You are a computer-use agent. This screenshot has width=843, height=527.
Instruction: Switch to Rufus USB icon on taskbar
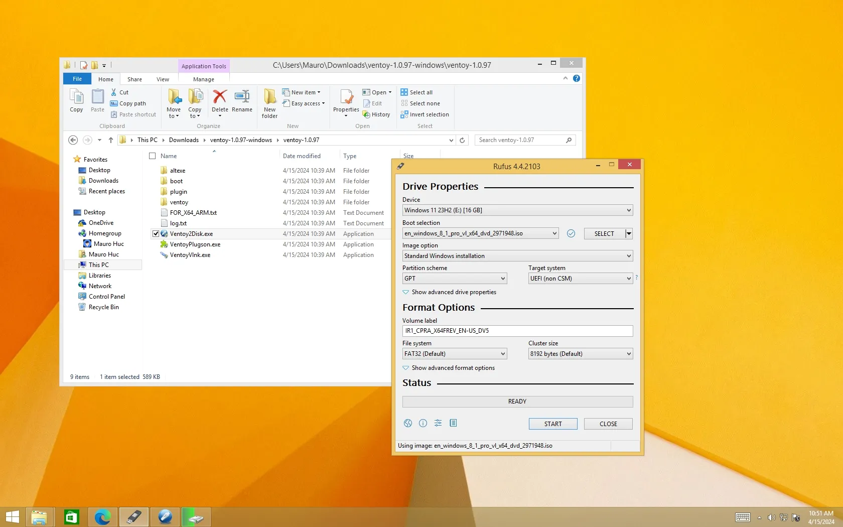[133, 517]
